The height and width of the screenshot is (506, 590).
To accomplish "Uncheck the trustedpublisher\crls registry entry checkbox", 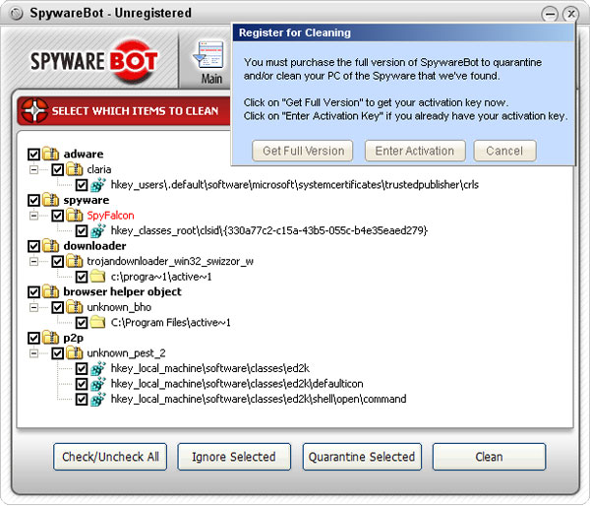I will coord(82,185).
